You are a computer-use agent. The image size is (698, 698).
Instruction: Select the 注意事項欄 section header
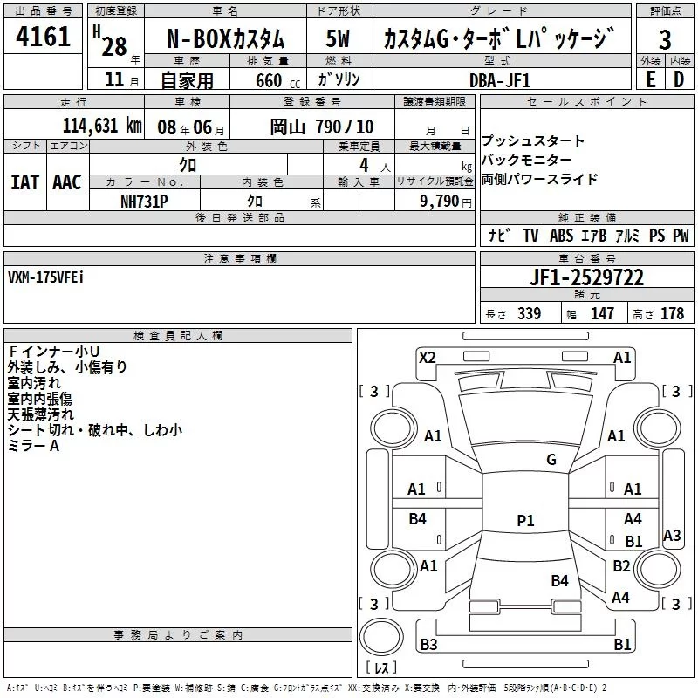(x=239, y=258)
